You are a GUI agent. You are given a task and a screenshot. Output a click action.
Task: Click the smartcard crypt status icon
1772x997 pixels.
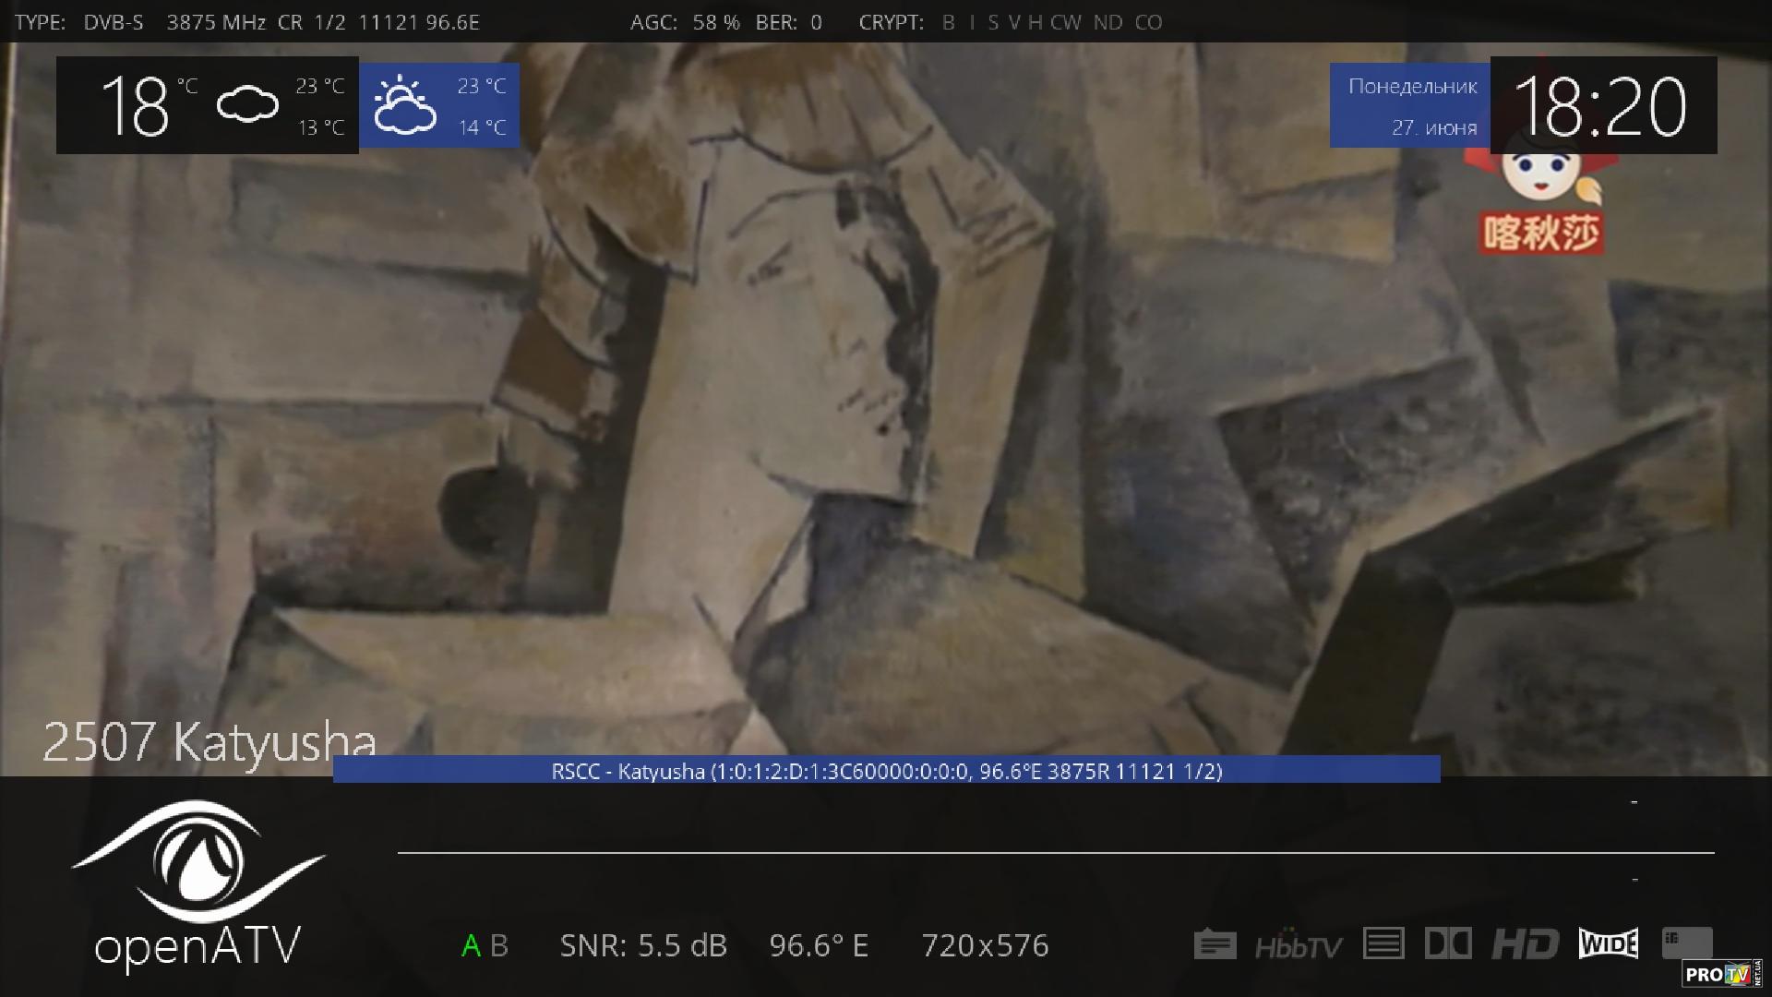(x=1687, y=943)
